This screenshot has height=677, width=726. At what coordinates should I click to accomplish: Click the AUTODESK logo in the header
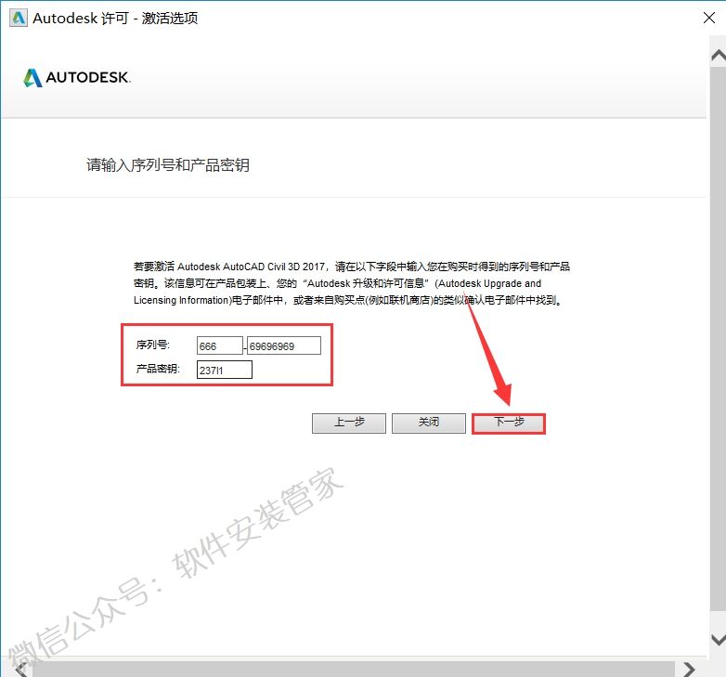pos(77,78)
